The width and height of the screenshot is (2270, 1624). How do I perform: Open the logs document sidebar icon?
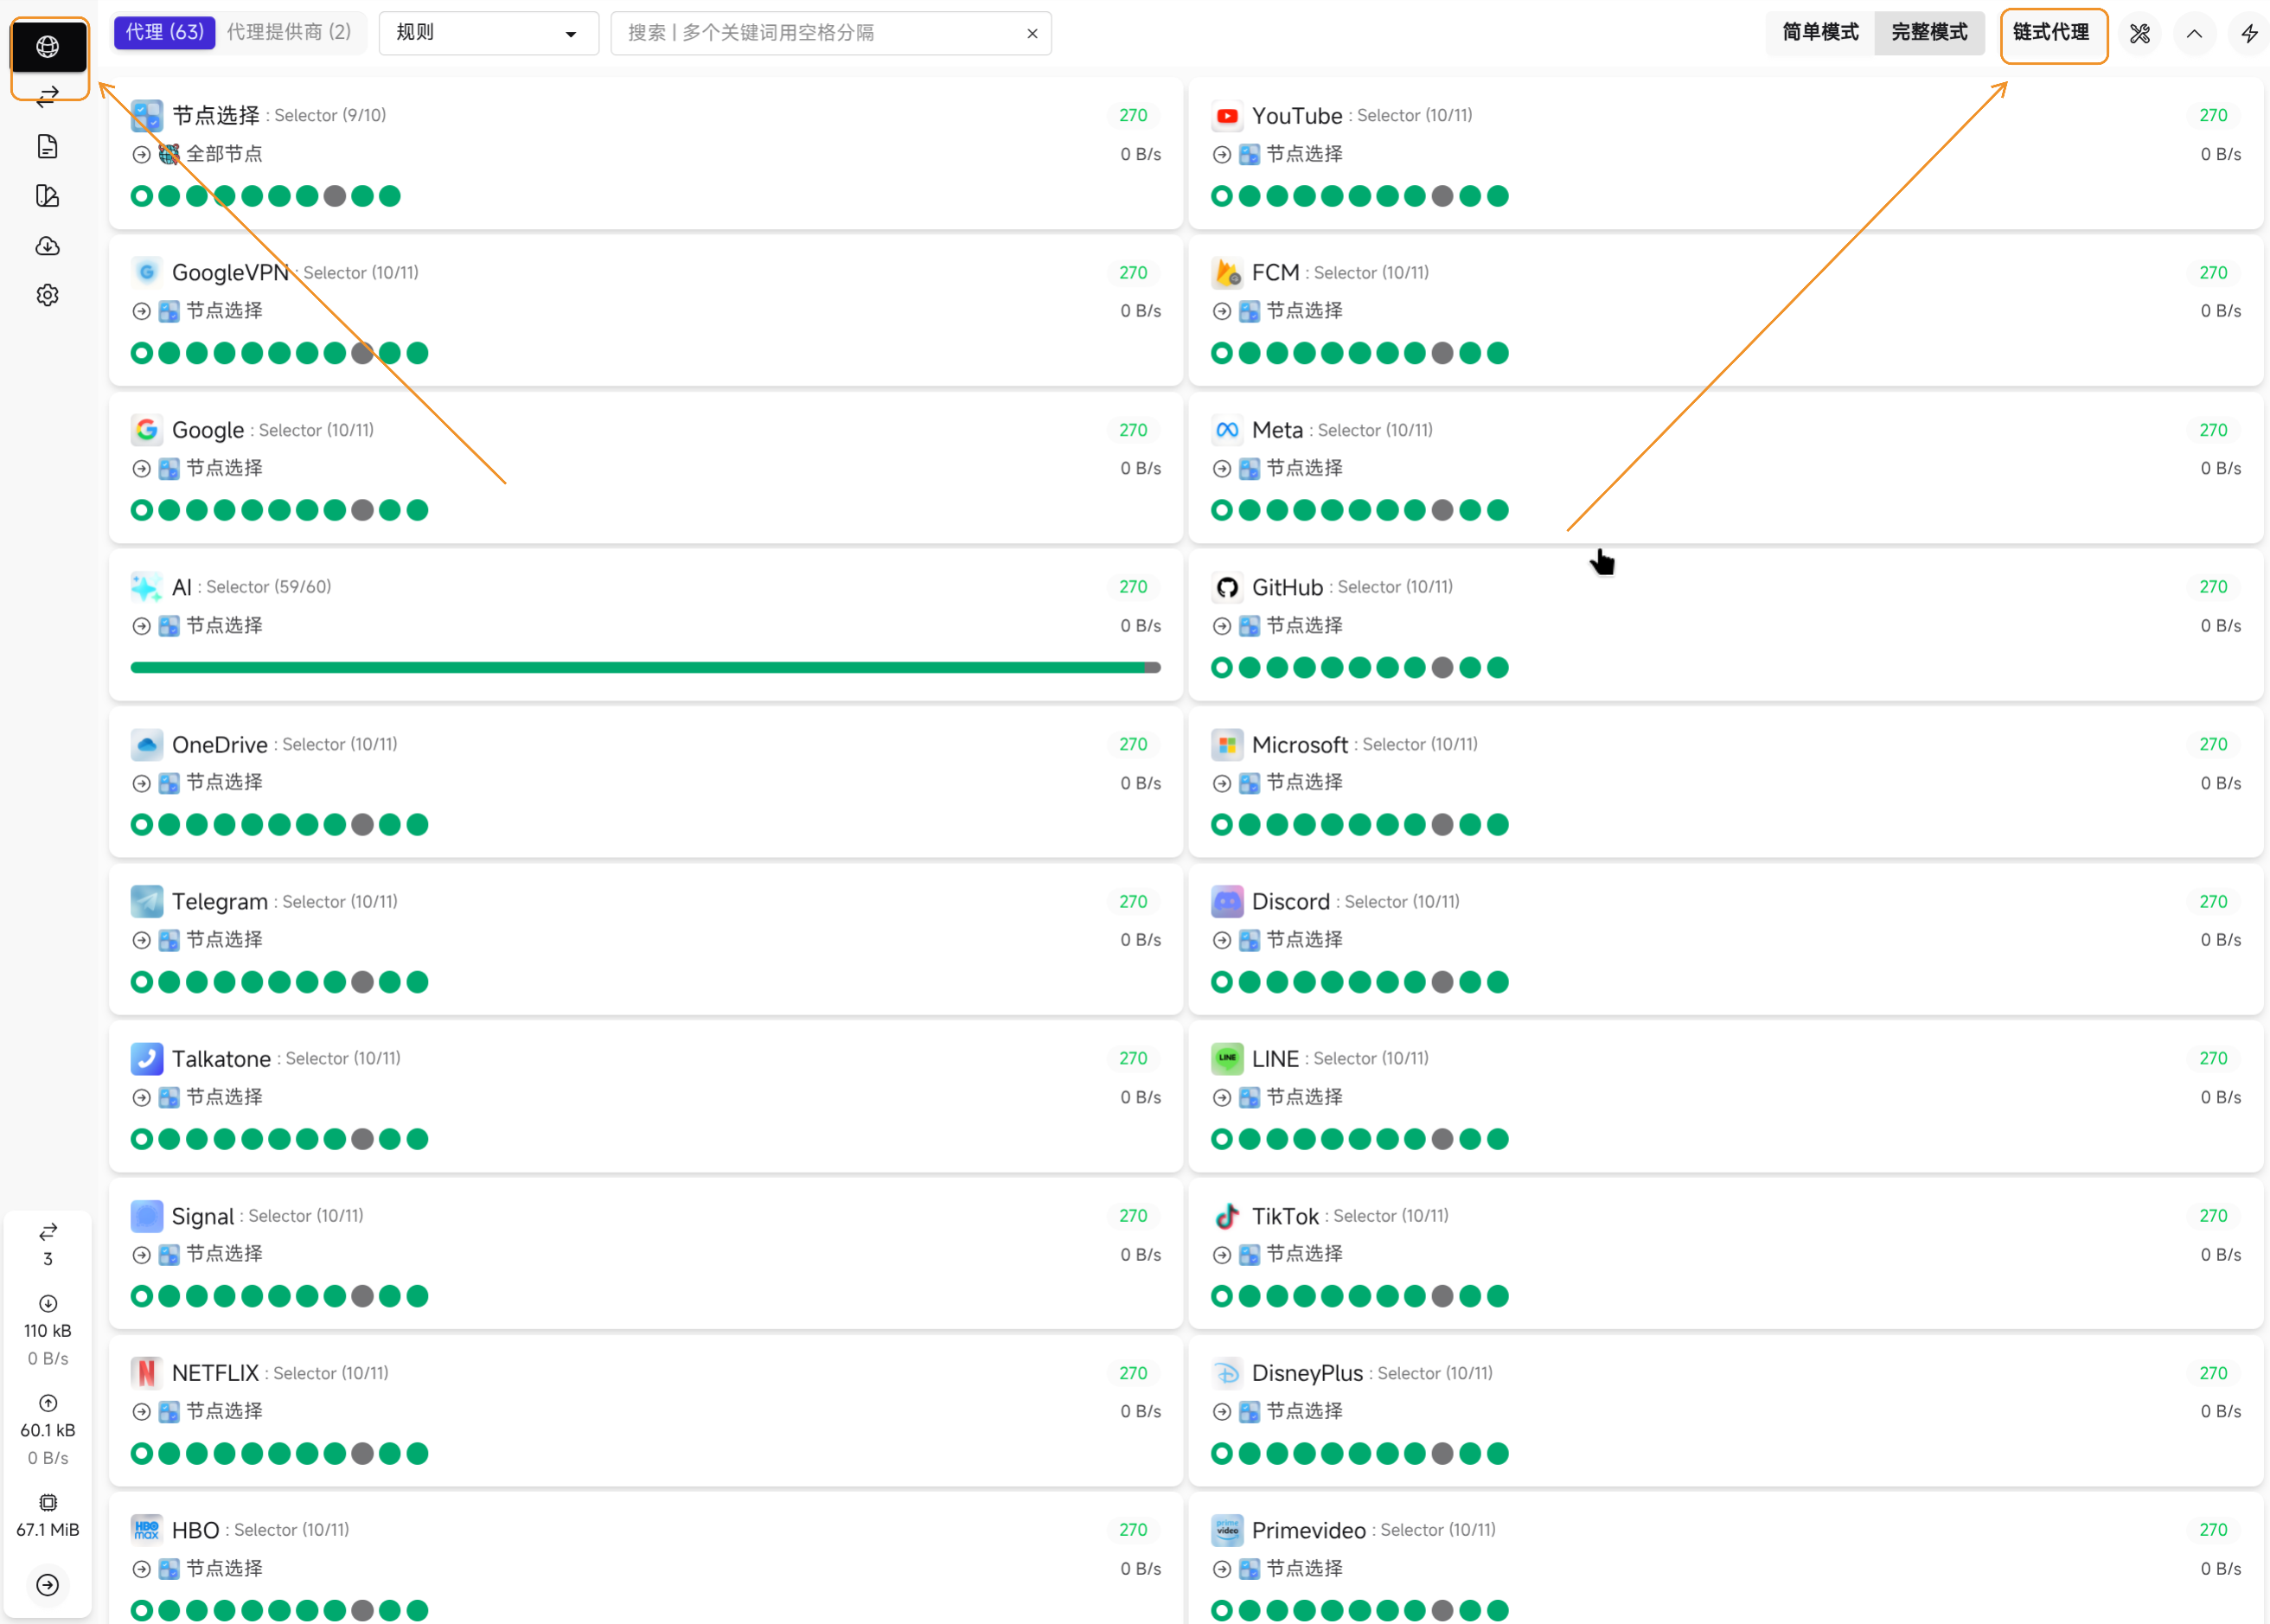[x=48, y=147]
